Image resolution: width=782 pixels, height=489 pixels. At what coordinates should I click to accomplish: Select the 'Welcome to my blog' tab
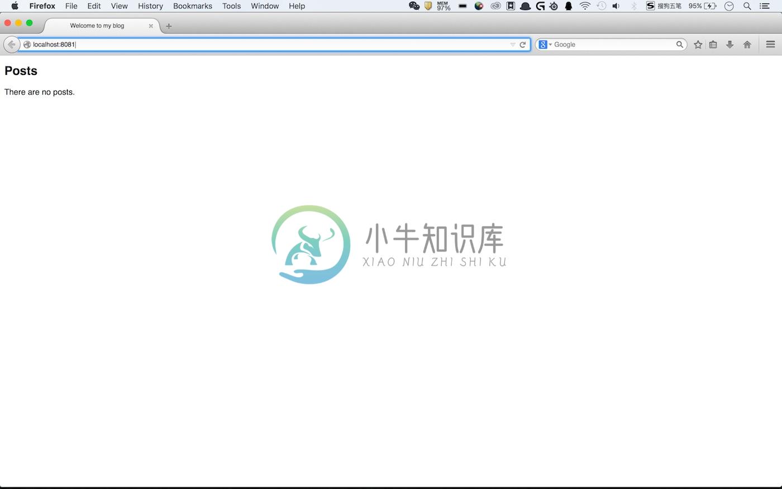101,26
